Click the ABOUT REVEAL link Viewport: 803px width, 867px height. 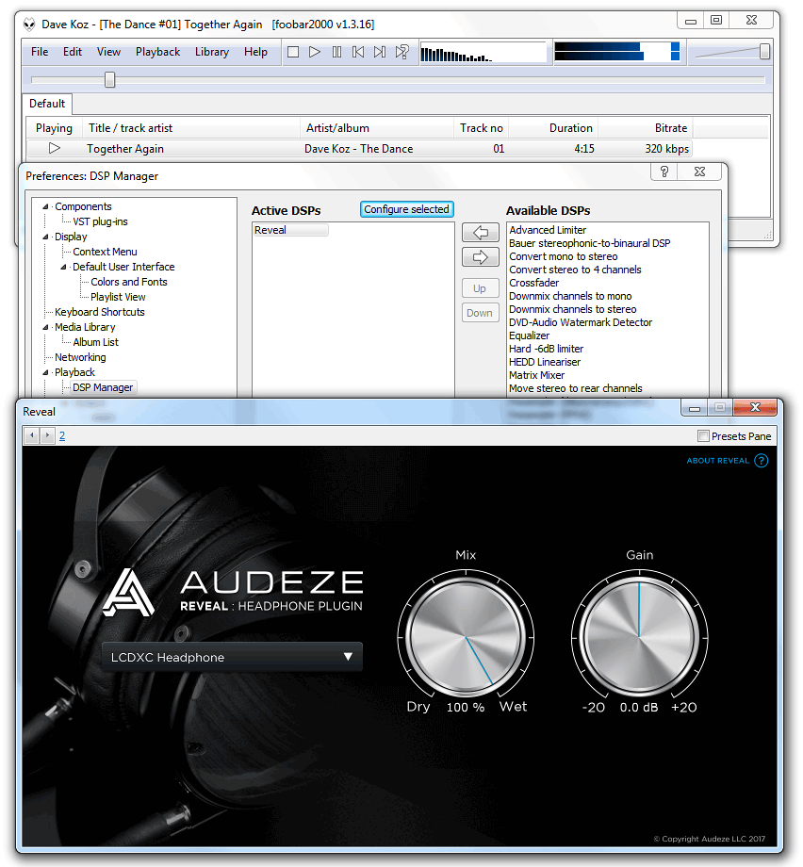pyautogui.click(x=717, y=461)
